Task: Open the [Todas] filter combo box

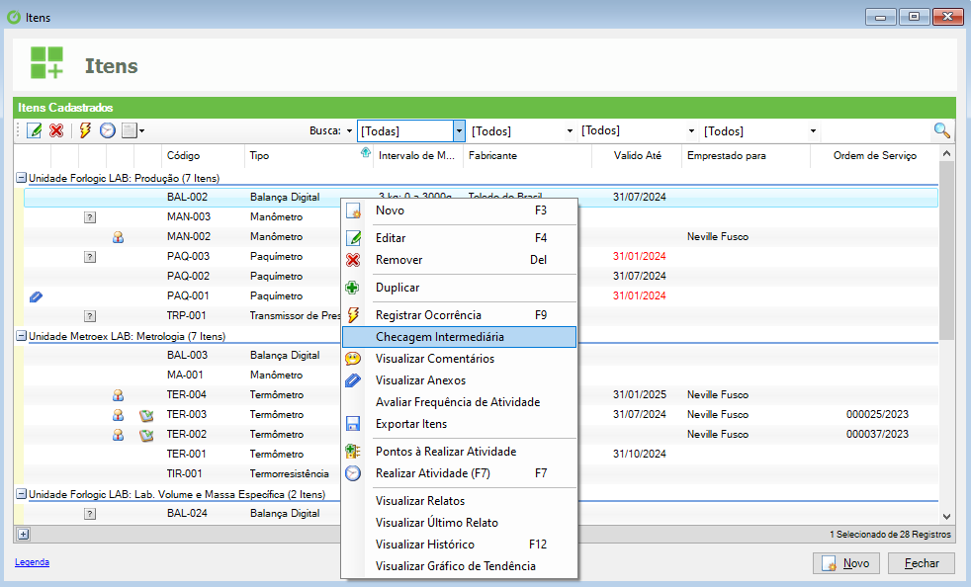Action: (x=411, y=130)
